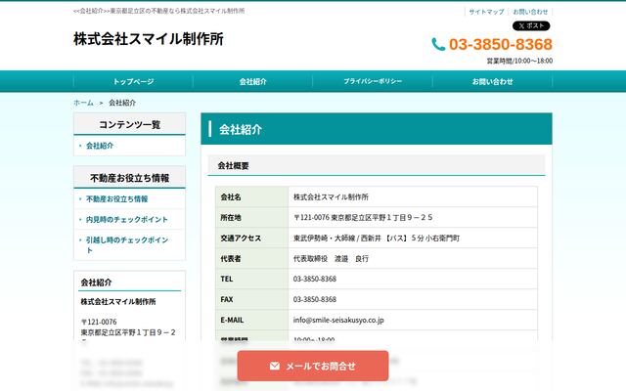
Task: Click 03-3850-8368 in the TEL row
Action: pos(315,279)
